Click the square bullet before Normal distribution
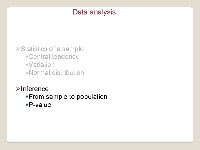200x150 pixels. point(27,73)
